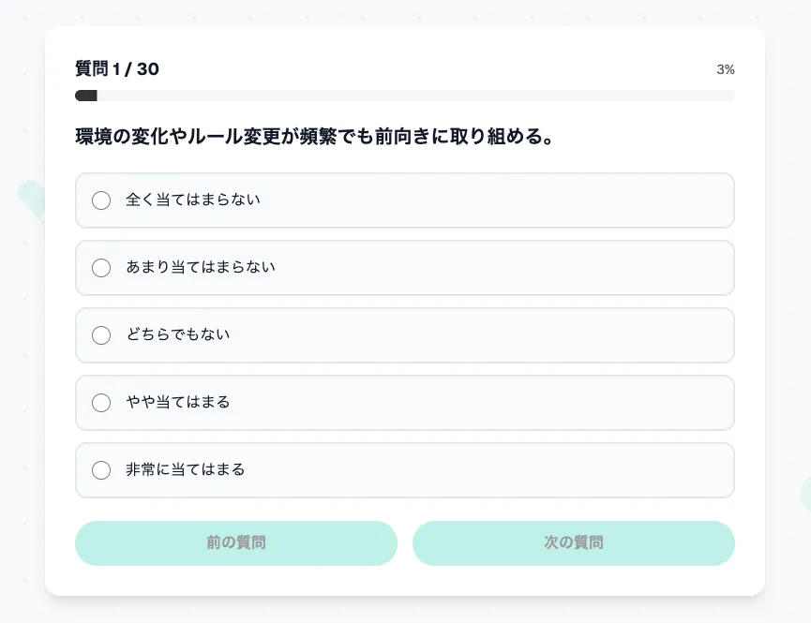Select the 非常に当てはまる radio button
Image resolution: width=811 pixels, height=623 pixels.
[101, 470]
